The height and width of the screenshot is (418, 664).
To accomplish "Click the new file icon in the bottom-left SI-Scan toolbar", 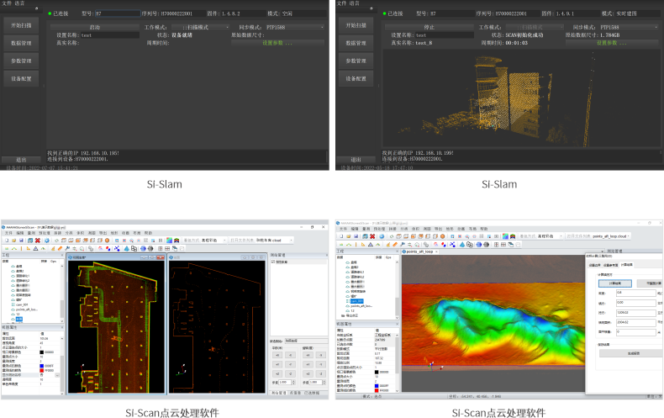I will pyautogui.click(x=6, y=240).
